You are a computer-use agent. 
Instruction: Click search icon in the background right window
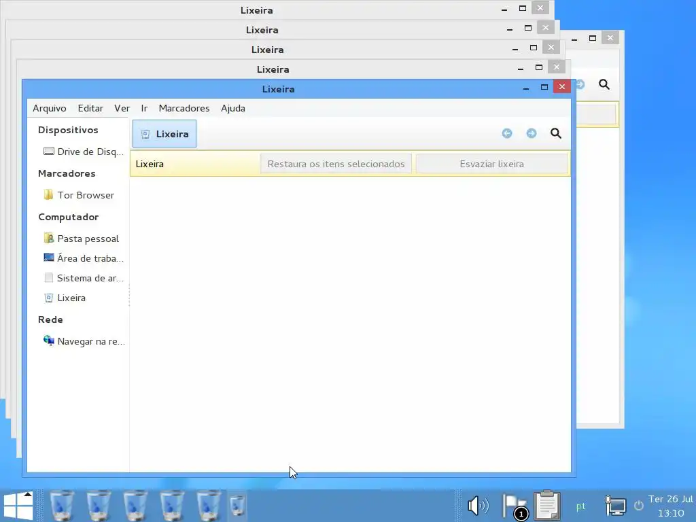604,84
